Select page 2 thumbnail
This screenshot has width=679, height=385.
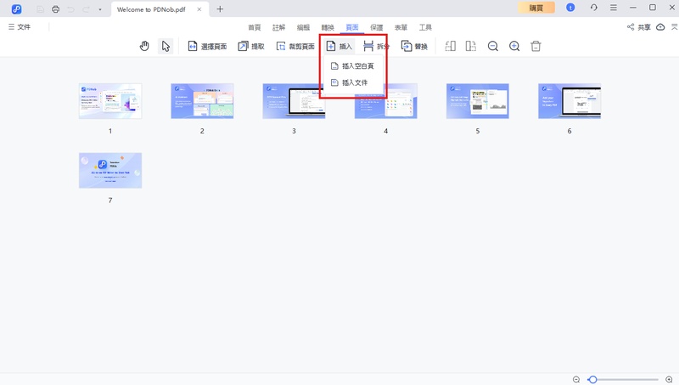click(x=202, y=101)
